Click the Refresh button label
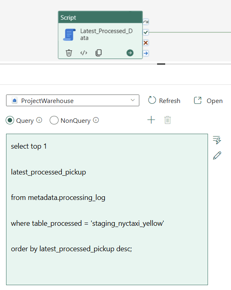Screen dimensions: 231x290 point(170,101)
